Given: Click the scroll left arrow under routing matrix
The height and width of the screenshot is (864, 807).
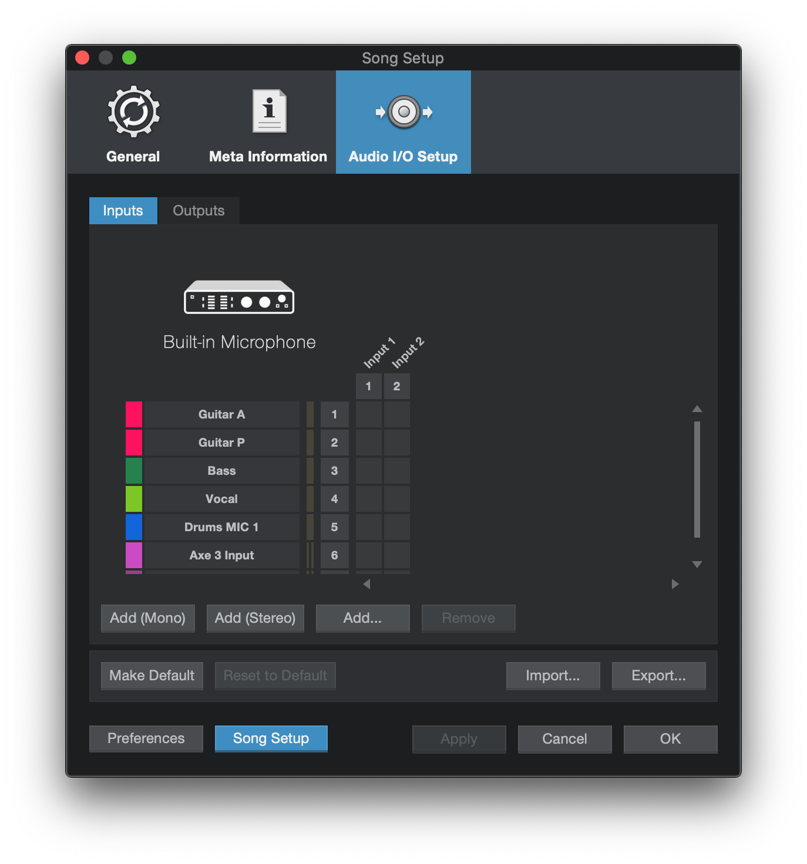Looking at the screenshot, I should tap(366, 584).
